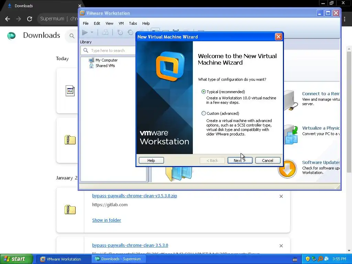
Task: Close the New Virtual Machine Wizard dialog
Action: (x=278, y=36)
